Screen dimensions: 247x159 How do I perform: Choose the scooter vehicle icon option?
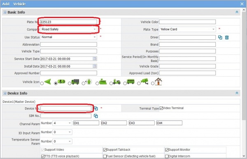(111, 84)
